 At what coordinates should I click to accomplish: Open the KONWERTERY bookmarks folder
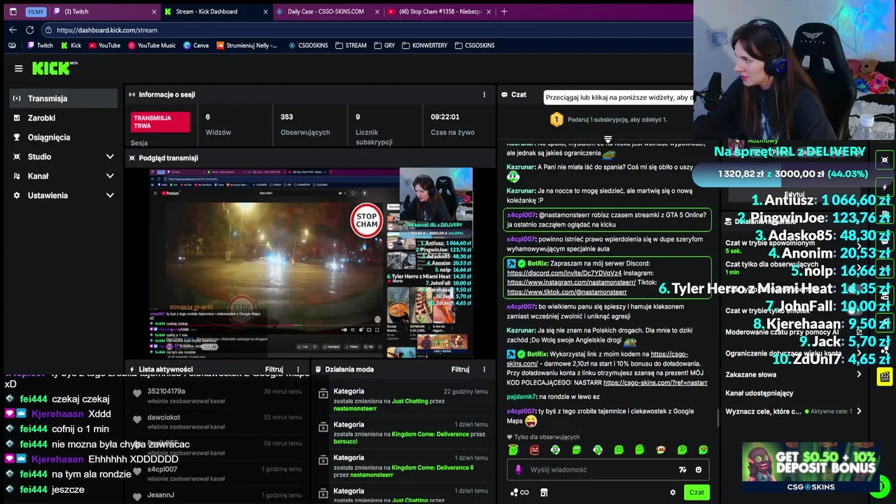425,45
